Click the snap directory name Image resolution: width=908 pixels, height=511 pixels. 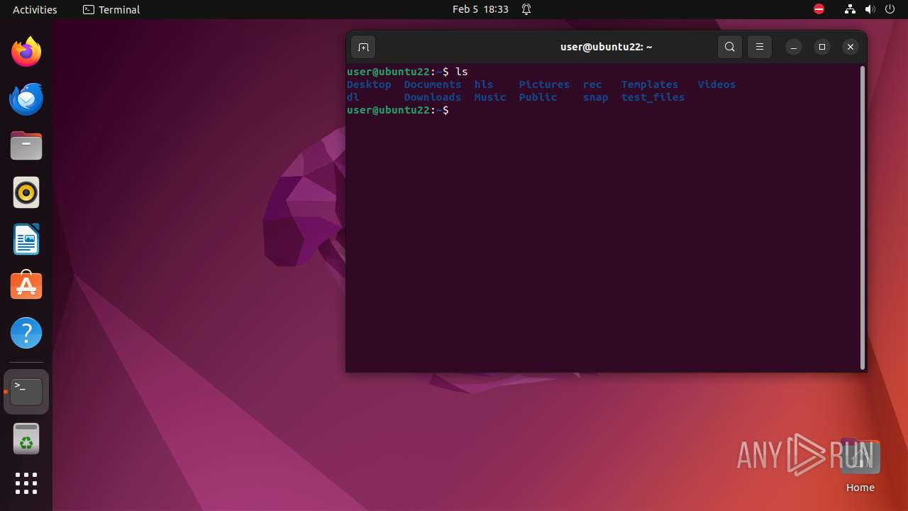click(596, 97)
